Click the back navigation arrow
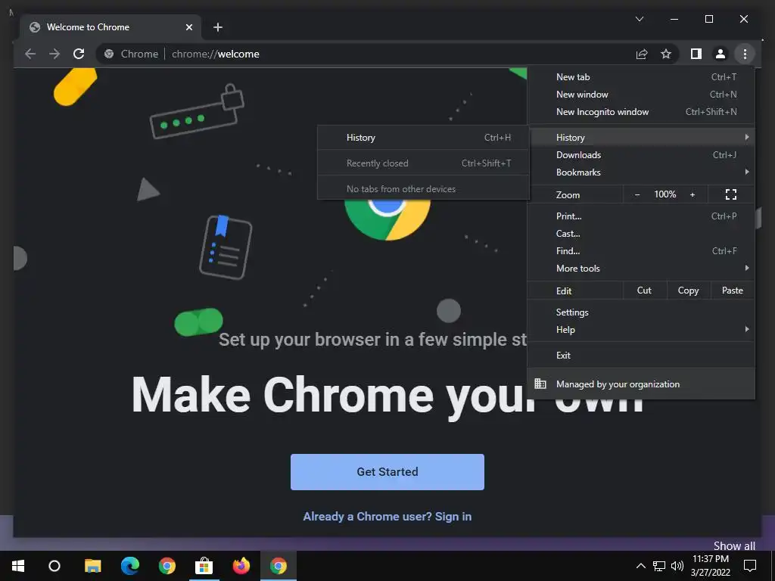The image size is (775, 581). coord(30,54)
